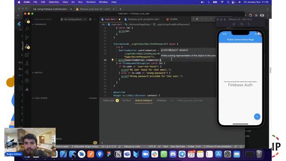Open the Terminal menu in menu bar
The height and width of the screenshot is (161, 286).
coord(91,2)
